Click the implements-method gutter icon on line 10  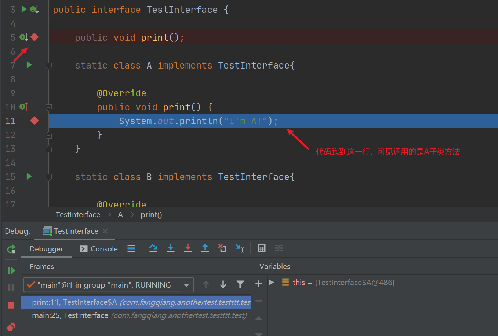pyautogui.click(x=24, y=107)
